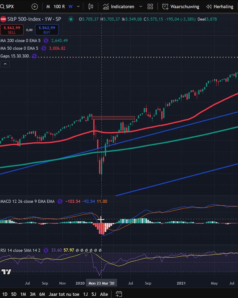Click the red SELL 5.562,99 button
This screenshot has width=238, height=298.
(12, 30)
